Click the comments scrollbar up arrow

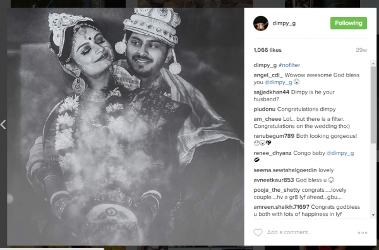(373, 63)
